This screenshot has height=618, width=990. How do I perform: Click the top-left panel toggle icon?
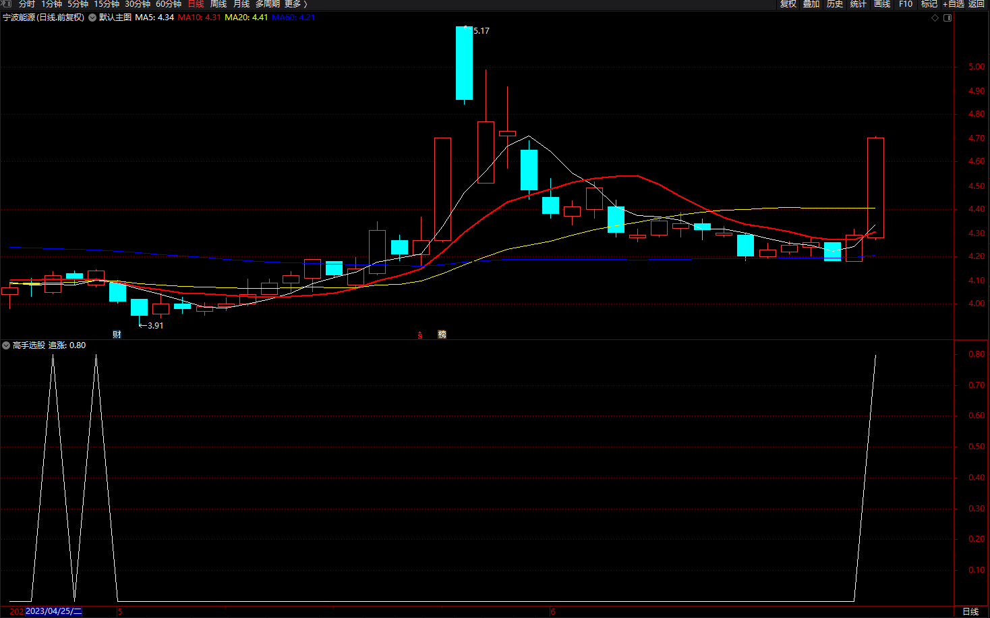click(6, 3)
